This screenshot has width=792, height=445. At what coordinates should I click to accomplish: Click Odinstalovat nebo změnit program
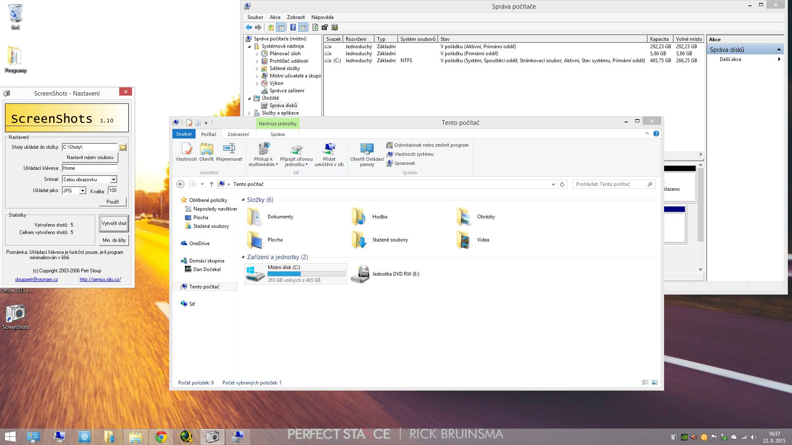[427, 145]
